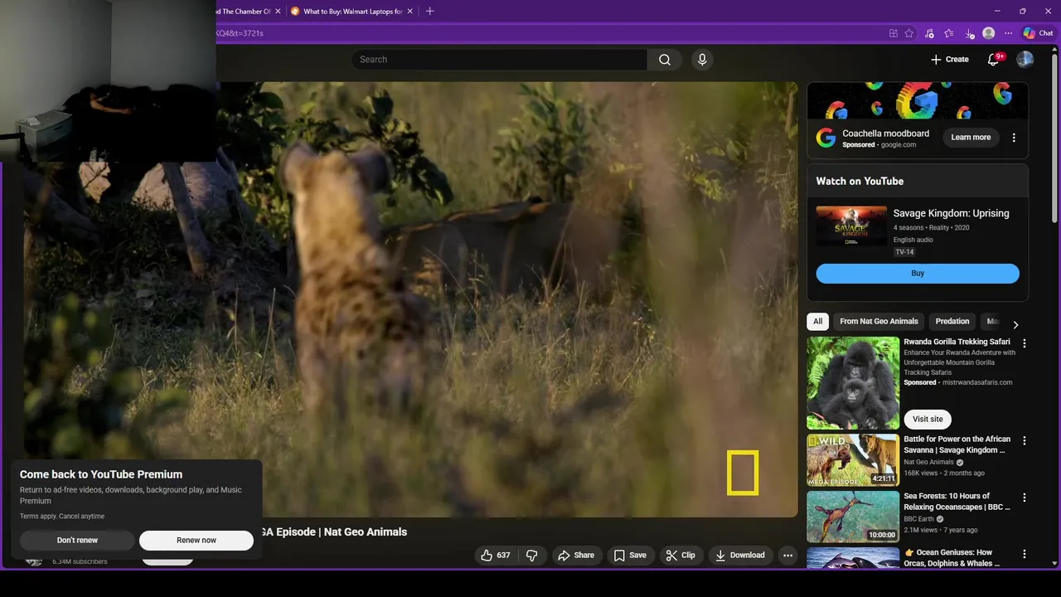Switch to Walmart Laptops browser tab

click(x=351, y=12)
